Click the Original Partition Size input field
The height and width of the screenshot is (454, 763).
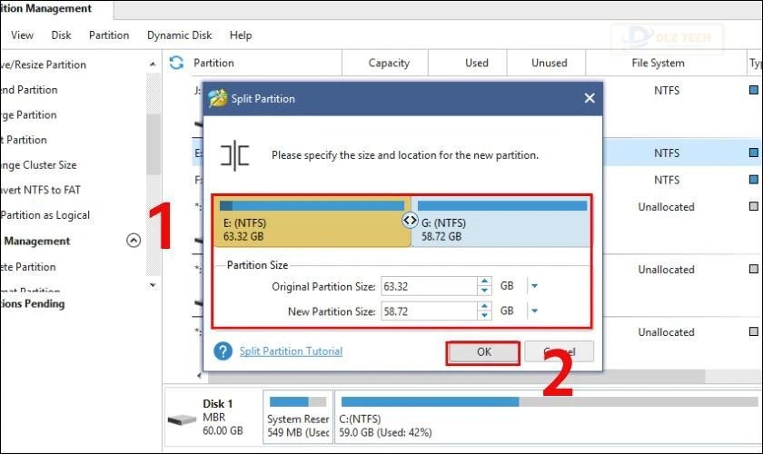[429, 286]
